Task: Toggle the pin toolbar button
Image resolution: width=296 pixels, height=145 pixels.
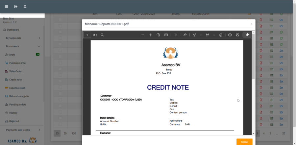Action: click(x=247, y=35)
